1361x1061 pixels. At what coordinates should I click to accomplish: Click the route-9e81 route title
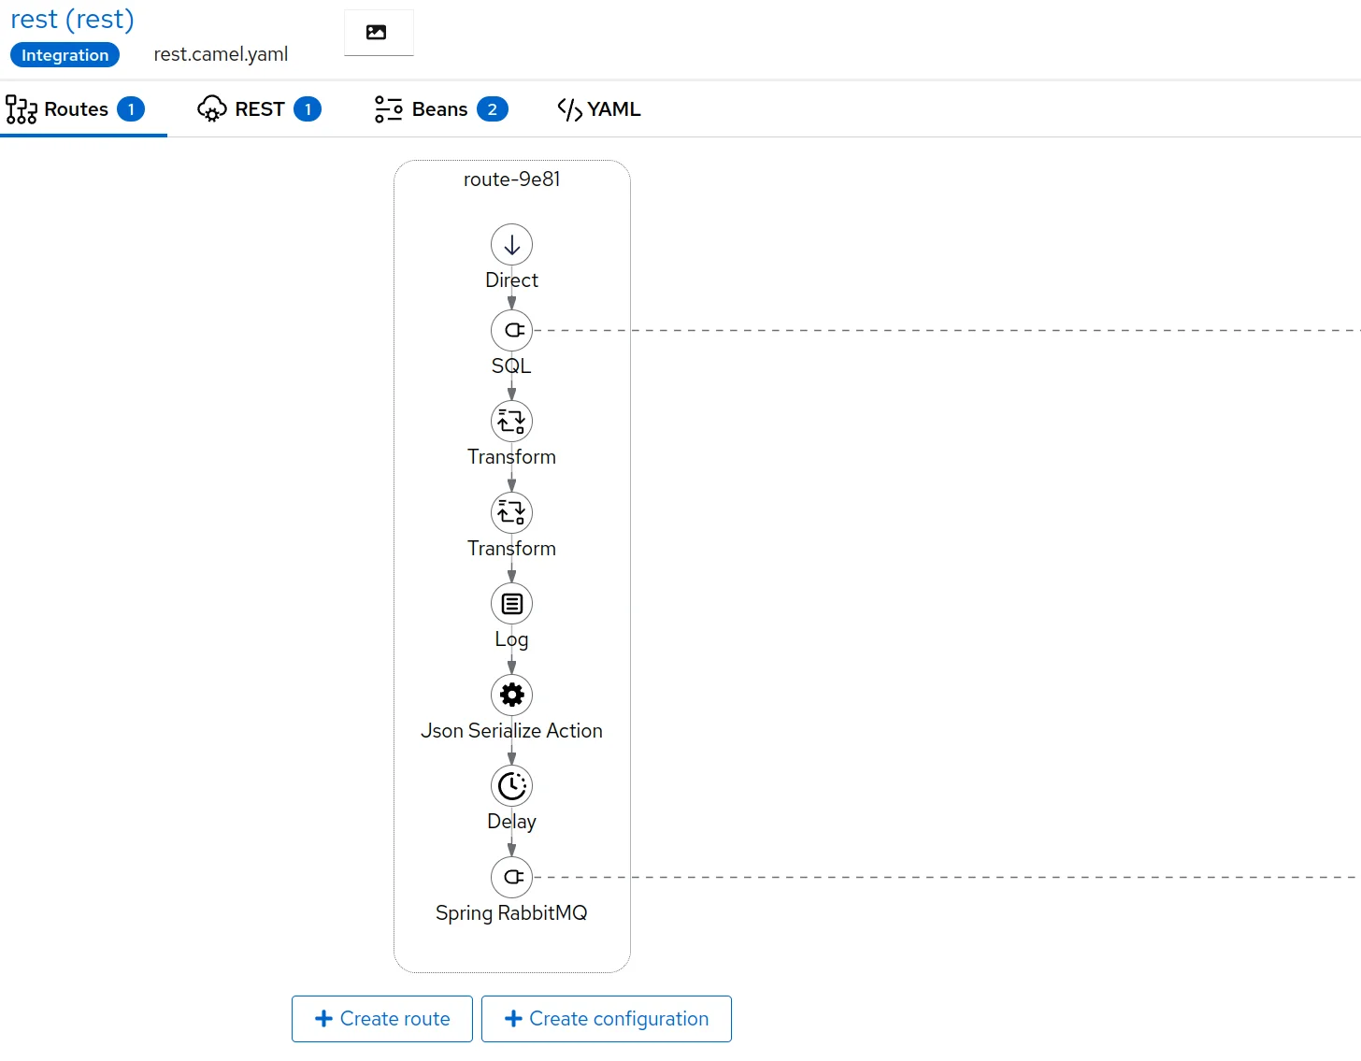[511, 179]
